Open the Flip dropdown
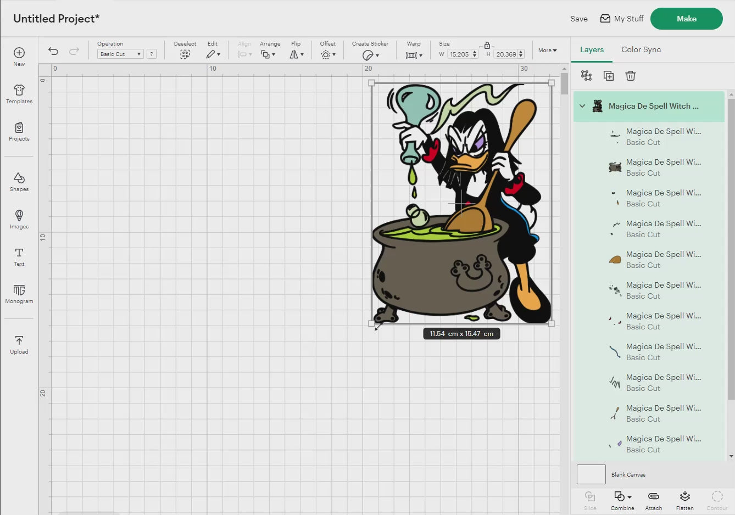735x515 pixels. click(x=297, y=54)
